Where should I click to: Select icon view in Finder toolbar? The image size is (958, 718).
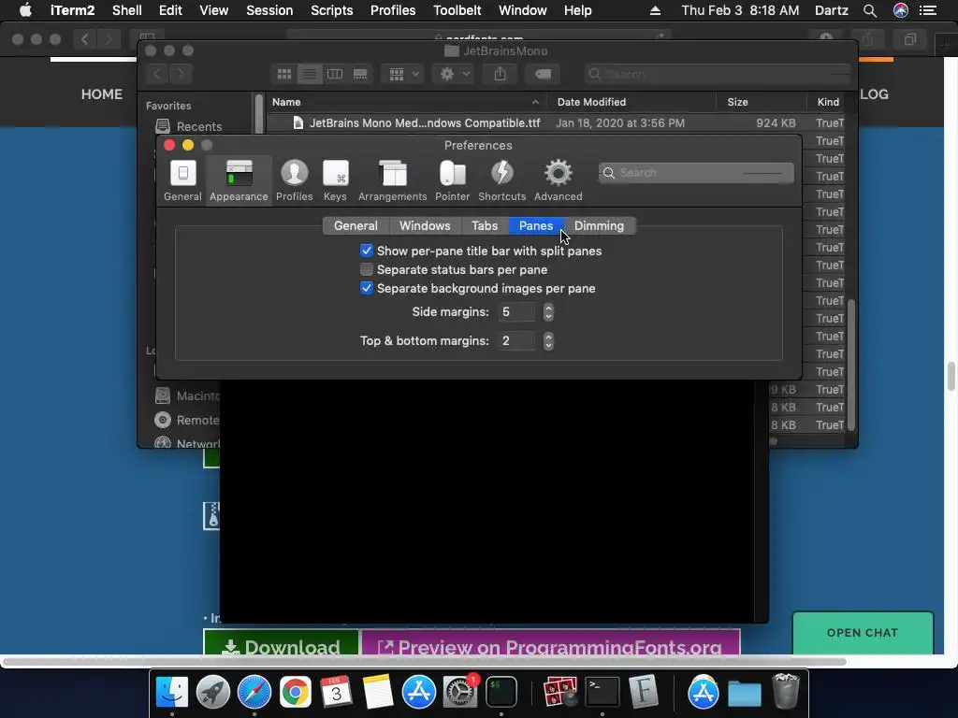click(x=284, y=74)
